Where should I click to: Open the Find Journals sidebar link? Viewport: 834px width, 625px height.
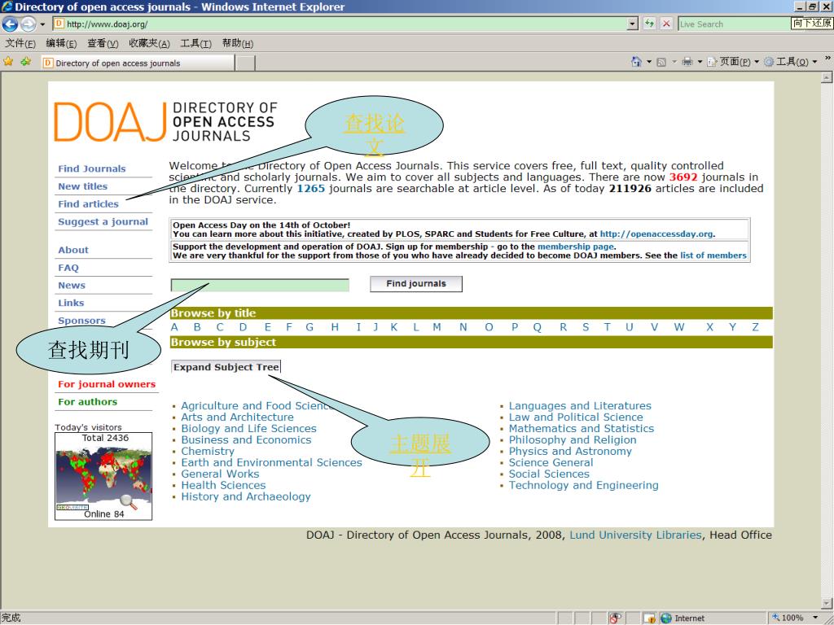click(x=92, y=168)
